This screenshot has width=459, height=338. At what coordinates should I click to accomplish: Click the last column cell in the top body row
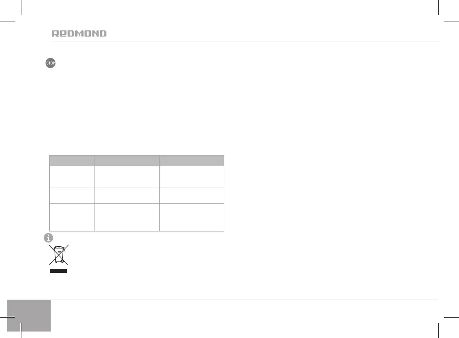pos(191,175)
